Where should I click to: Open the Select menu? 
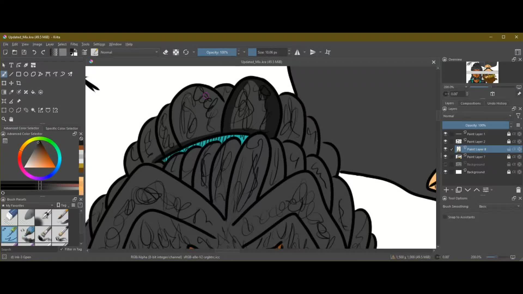[62, 44]
